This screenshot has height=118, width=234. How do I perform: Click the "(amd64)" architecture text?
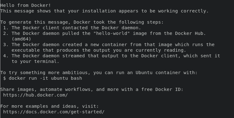21,39
